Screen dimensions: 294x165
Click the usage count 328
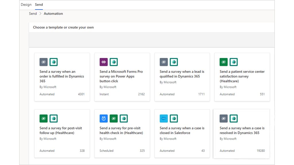pos(82,151)
